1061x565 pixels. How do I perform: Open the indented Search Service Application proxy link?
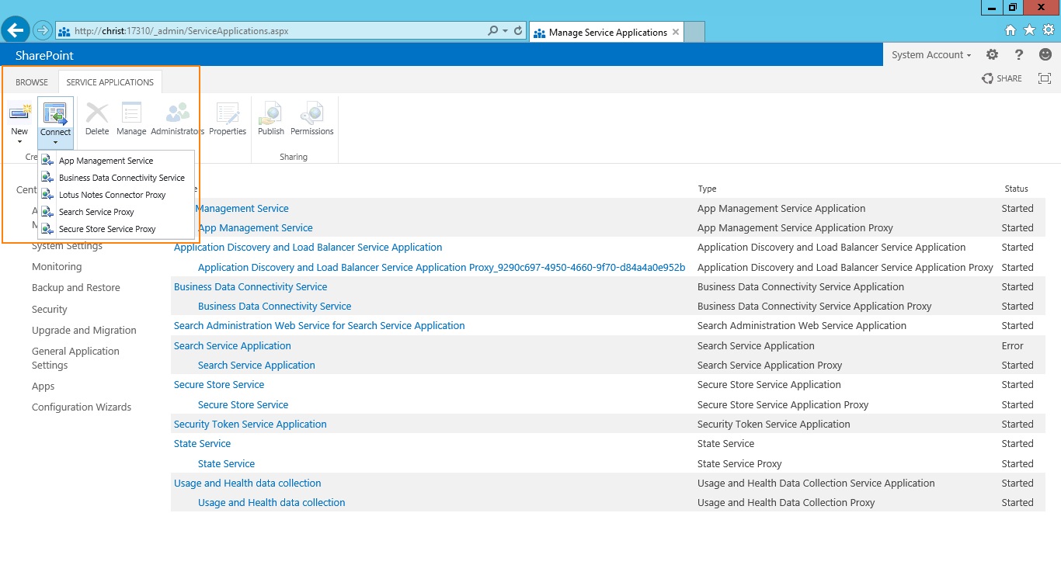coord(256,365)
